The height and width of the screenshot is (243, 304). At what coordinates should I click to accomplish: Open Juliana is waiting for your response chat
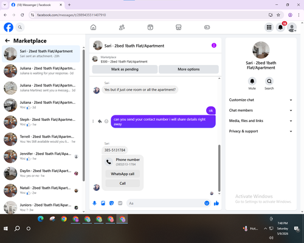41,71
